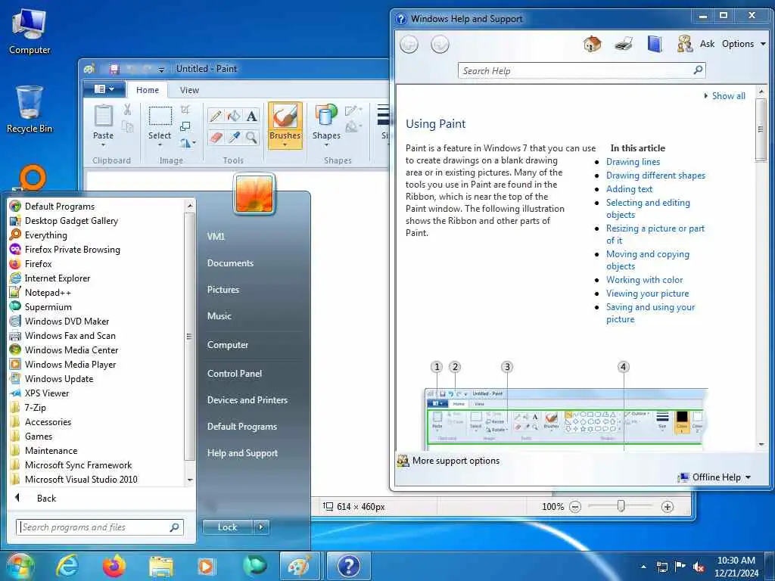Screen dimensions: 775x581
Task: Select the Eraser tool in Paint
Action: click(216, 137)
